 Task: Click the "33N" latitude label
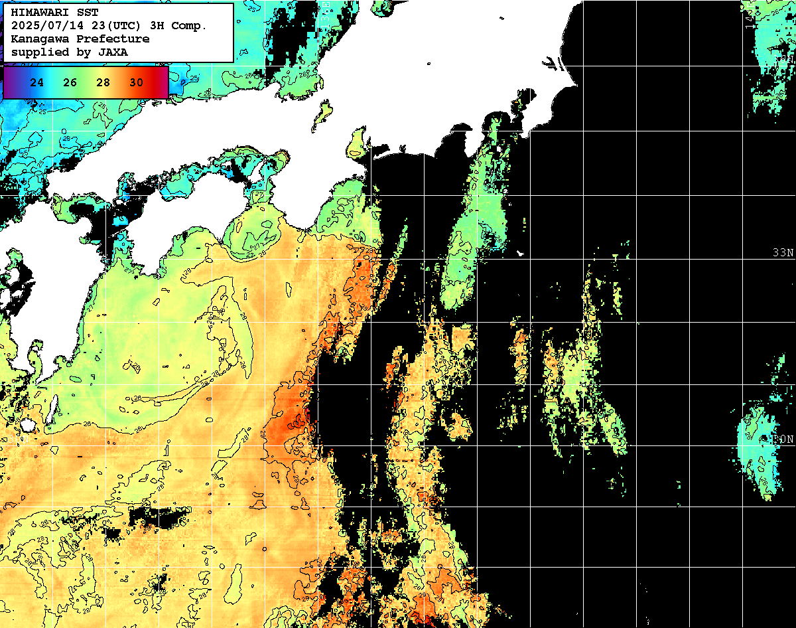point(783,253)
